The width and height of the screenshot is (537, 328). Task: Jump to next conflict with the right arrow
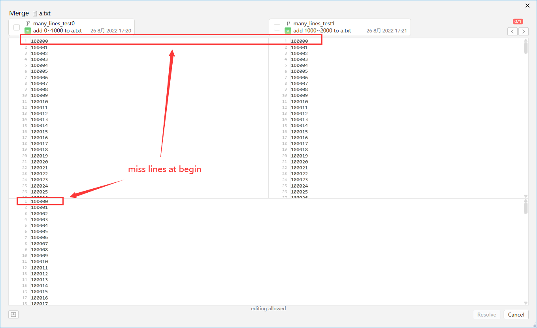click(x=523, y=31)
